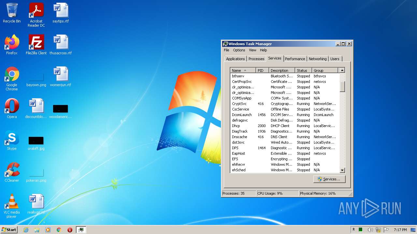Select the Dnscache service row
Screen dimensions: 417x234
[285, 137]
